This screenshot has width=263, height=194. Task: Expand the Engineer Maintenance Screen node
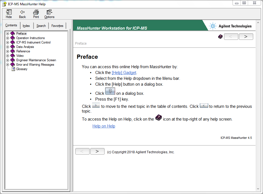(7, 60)
